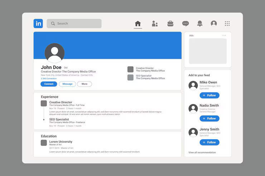The image size is (265, 176).
Task: Expand the More options button
Action: click(x=85, y=84)
